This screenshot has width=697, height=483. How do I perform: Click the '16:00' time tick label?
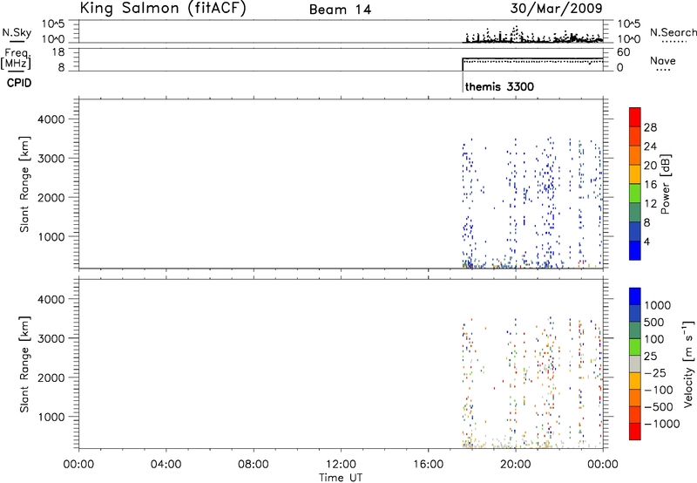point(428,465)
